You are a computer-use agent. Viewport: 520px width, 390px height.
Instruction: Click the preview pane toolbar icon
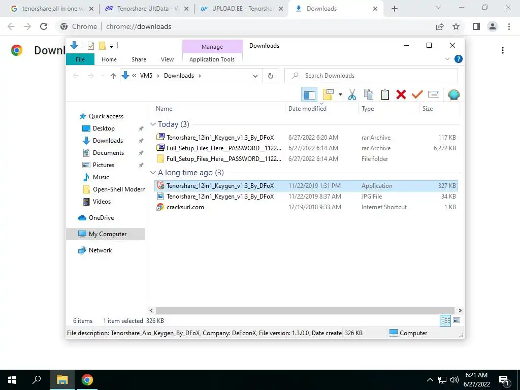coord(309,95)
